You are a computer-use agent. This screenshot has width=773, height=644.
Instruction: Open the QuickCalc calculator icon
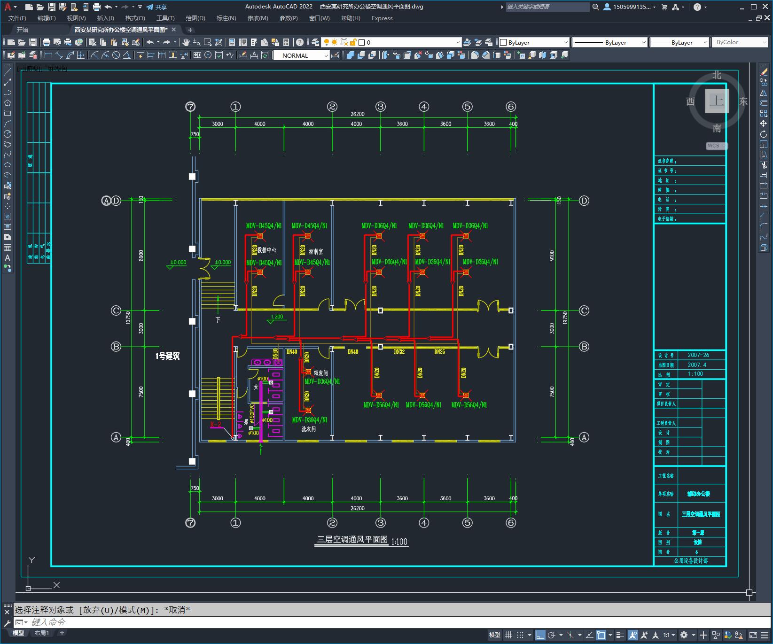(286, 42)
